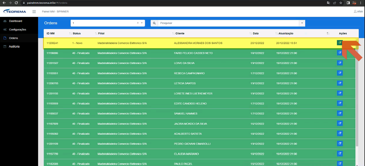Viewport: 365px width, 166px height.
Task: Toggle the hamburger sidebar menu
Action: click(34, 12)
